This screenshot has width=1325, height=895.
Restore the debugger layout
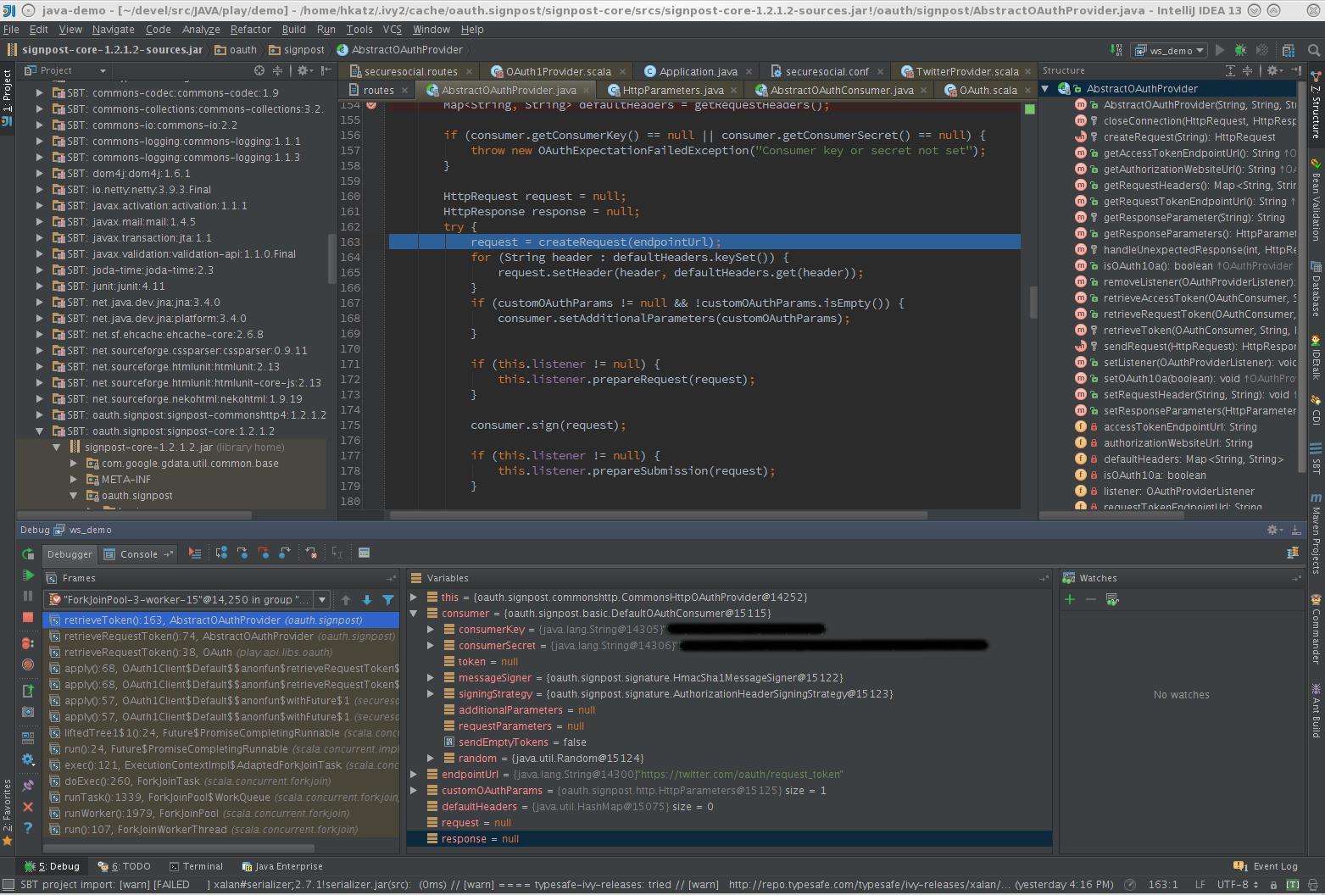tap(28, 738)
